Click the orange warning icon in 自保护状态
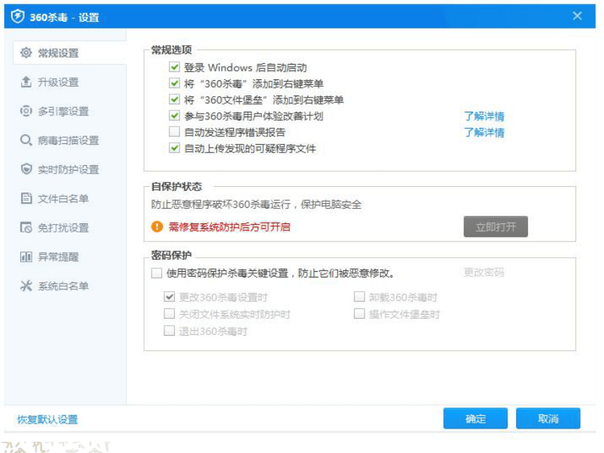 [157, 226]
